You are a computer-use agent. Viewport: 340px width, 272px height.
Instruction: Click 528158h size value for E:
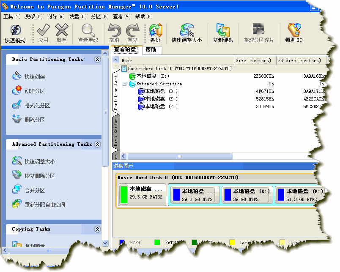click(265, 99)
